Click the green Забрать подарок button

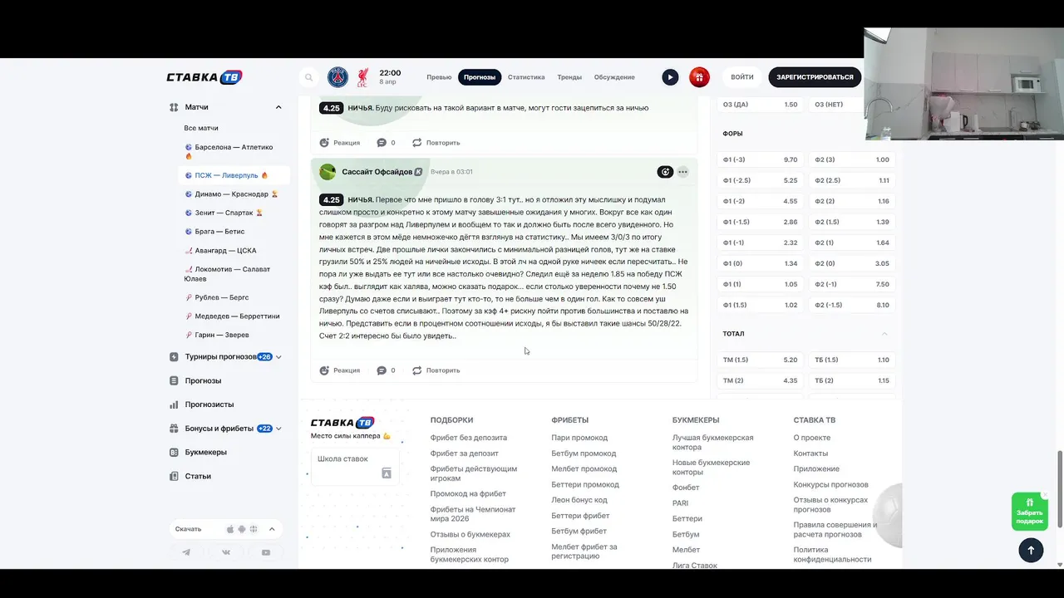point(1029,511)
